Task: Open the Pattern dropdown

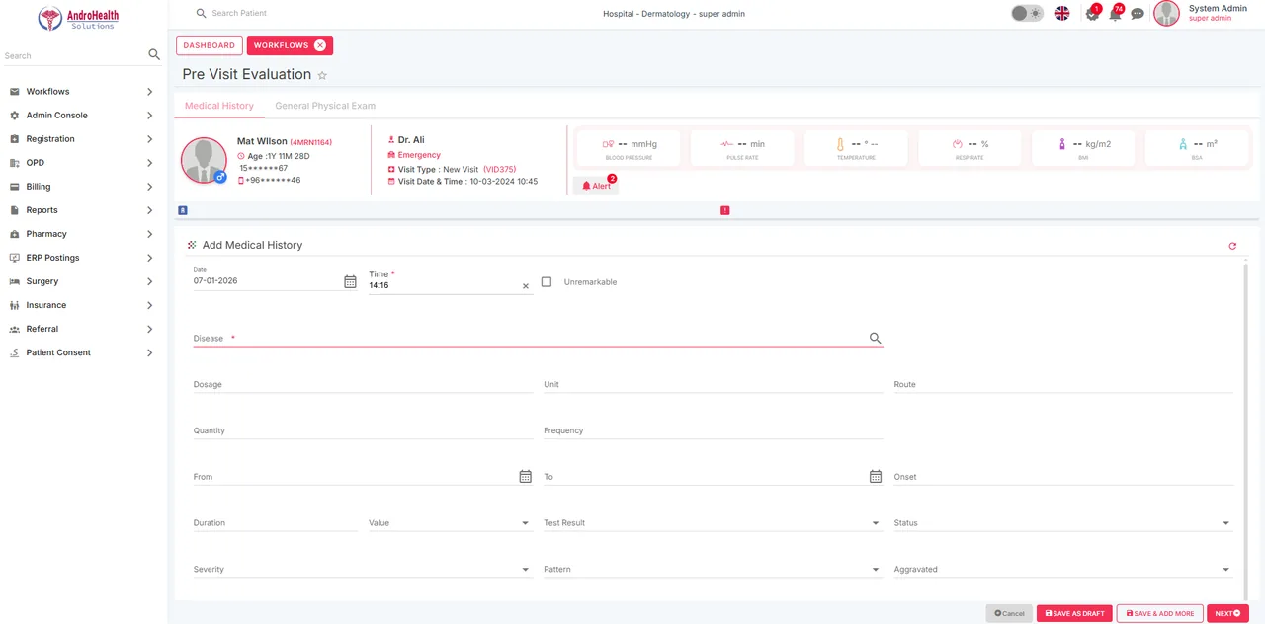Action: (x=713, y=570)
